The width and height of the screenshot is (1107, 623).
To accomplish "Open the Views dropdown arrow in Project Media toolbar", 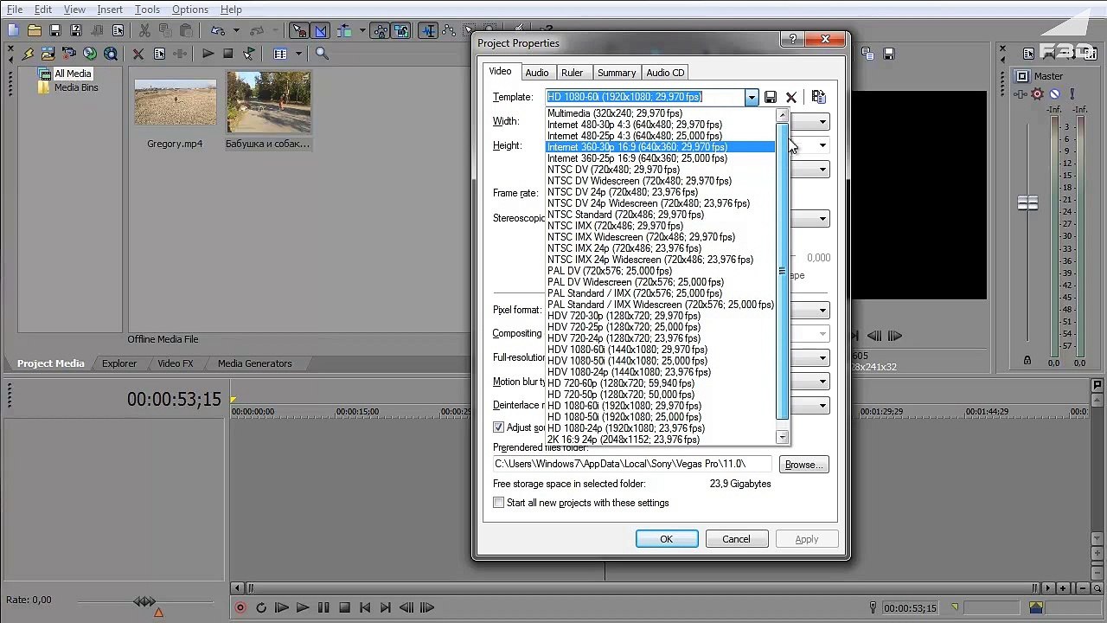I will click(x=298, y=54).
